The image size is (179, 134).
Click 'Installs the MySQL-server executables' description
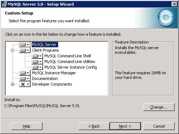(x=137, y=50)
